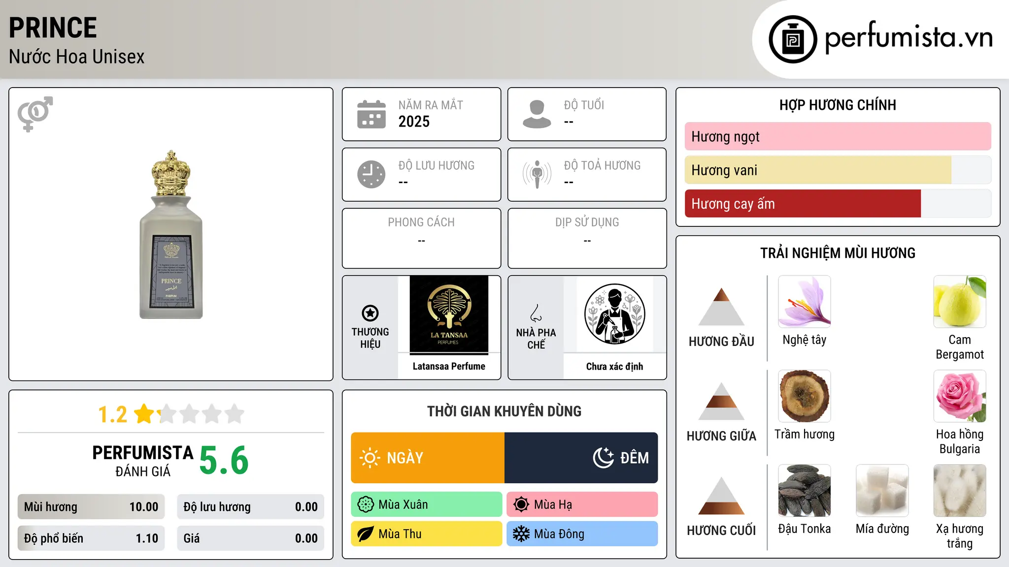
Task: Click the Hương cuối label
Action: coord(721,531)
